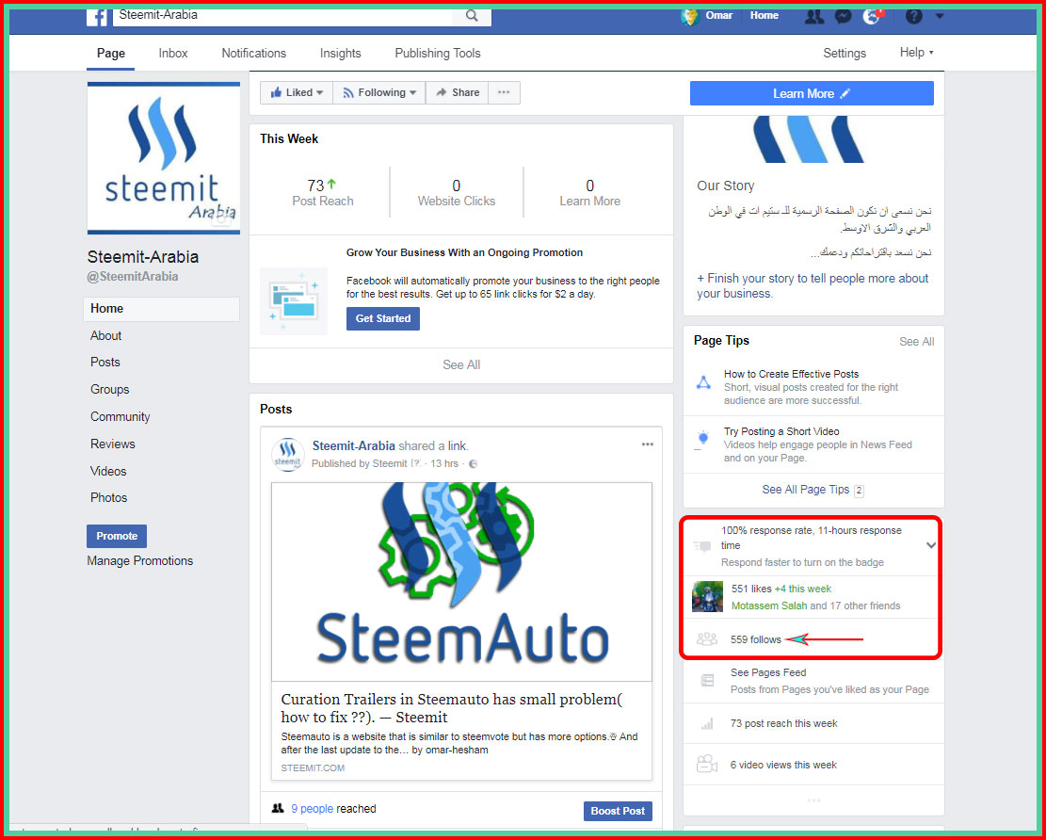Viewport: 1046px width, 840px height.
Task: Click Finish your story link
Action: pyautogui.click(x=813, y=285)
